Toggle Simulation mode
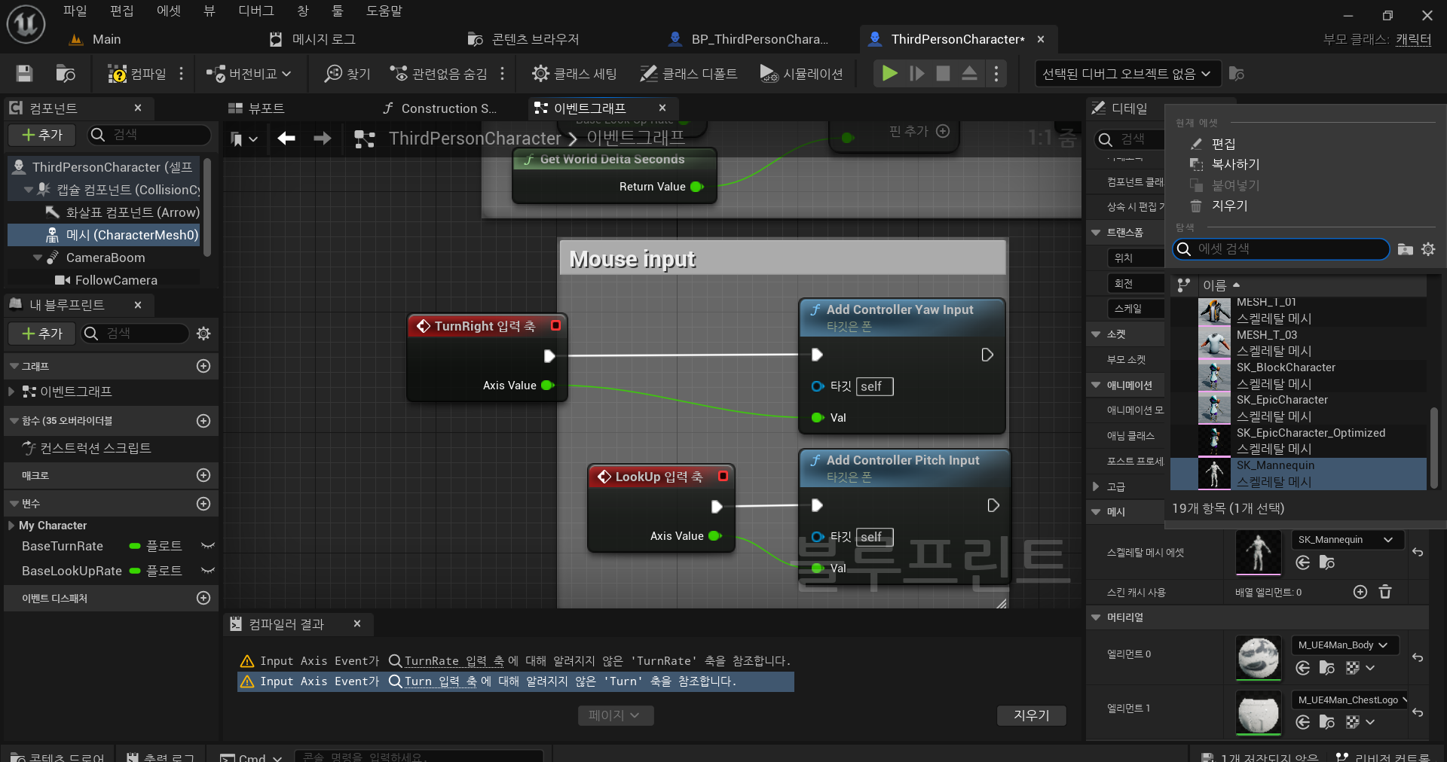Viewport: 1447px width, 762px height. (x=801, y=74)
